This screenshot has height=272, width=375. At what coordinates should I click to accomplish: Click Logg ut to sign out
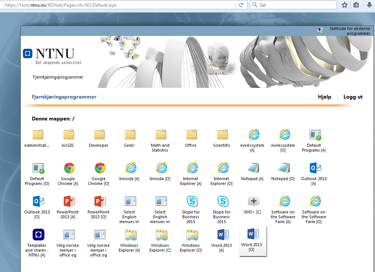coord(353,97)
